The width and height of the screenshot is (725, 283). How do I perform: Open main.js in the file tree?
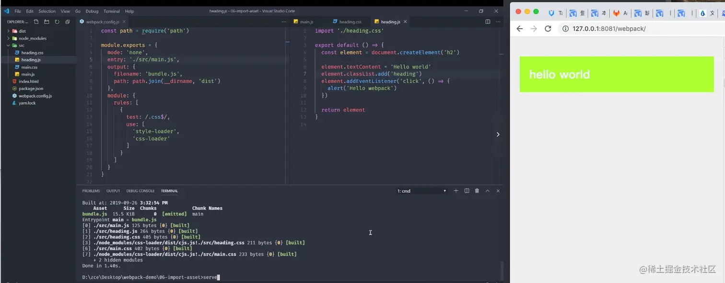(28, 74)
